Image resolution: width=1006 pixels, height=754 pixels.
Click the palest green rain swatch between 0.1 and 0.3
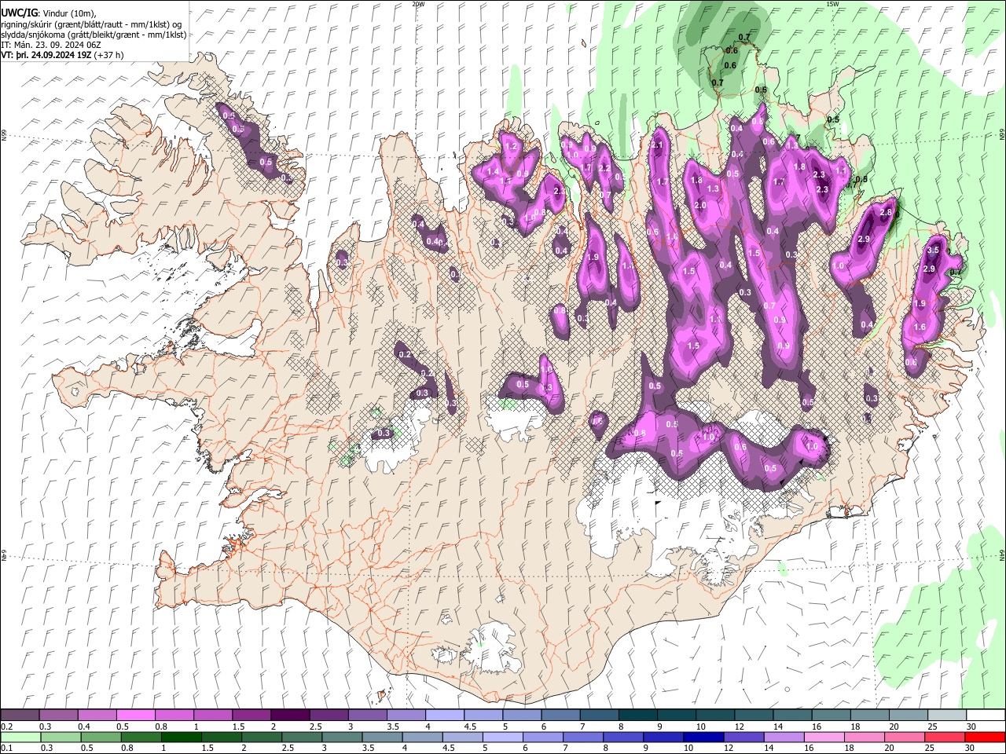[20, 737]
